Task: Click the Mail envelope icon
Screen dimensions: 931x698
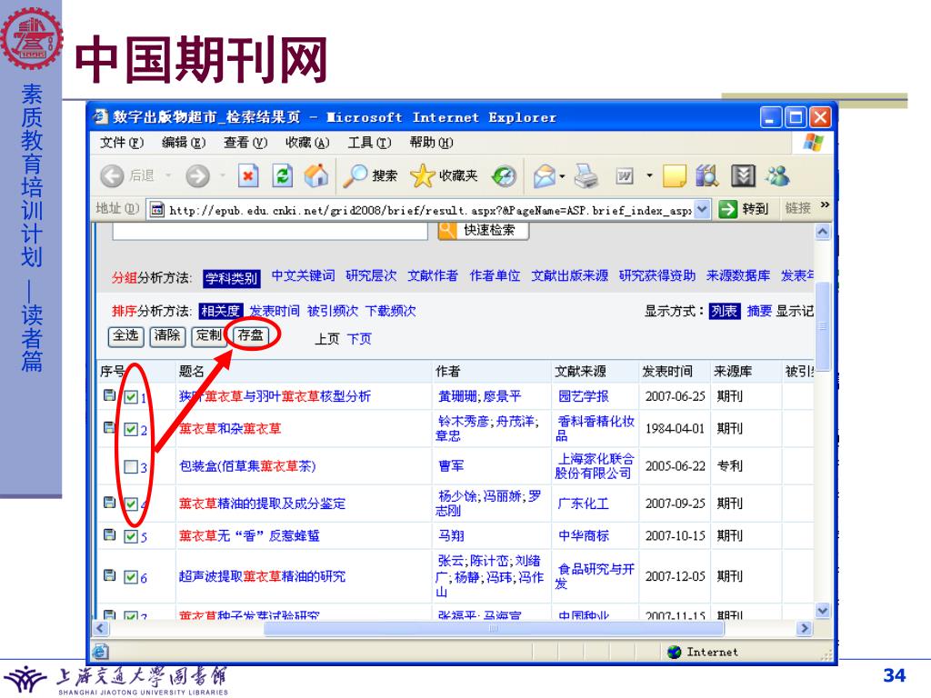Action: point(544,175)
